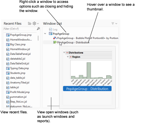Open the Recent Files gear settings menu

coord(36,23)
